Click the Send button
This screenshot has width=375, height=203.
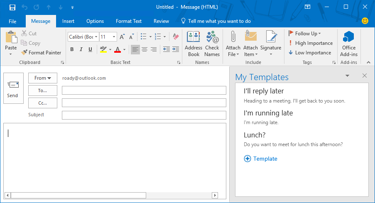pyautogui.click(x=13, y=88)
